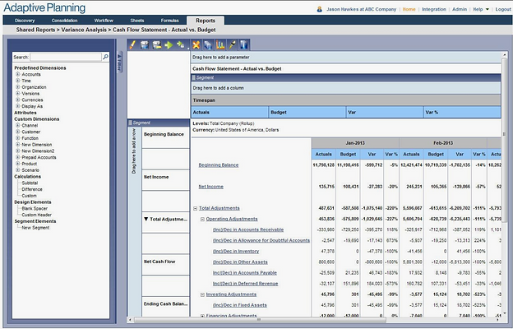This screenshot has height=329, width=513.
Task: Select the Reports tab
Action: point(206,21)
